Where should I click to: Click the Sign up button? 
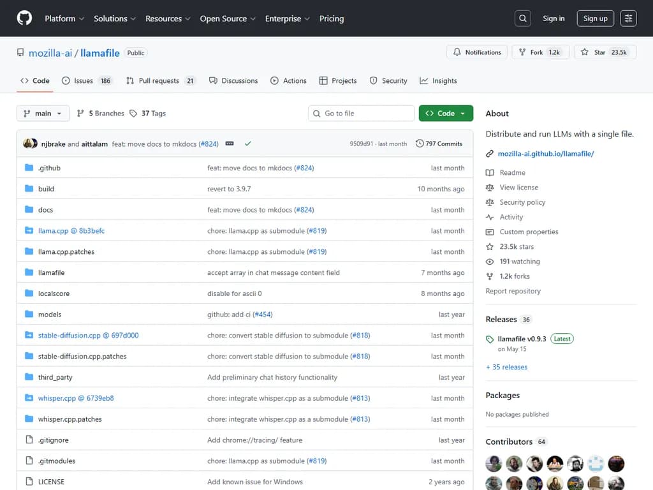click(595, 19)
